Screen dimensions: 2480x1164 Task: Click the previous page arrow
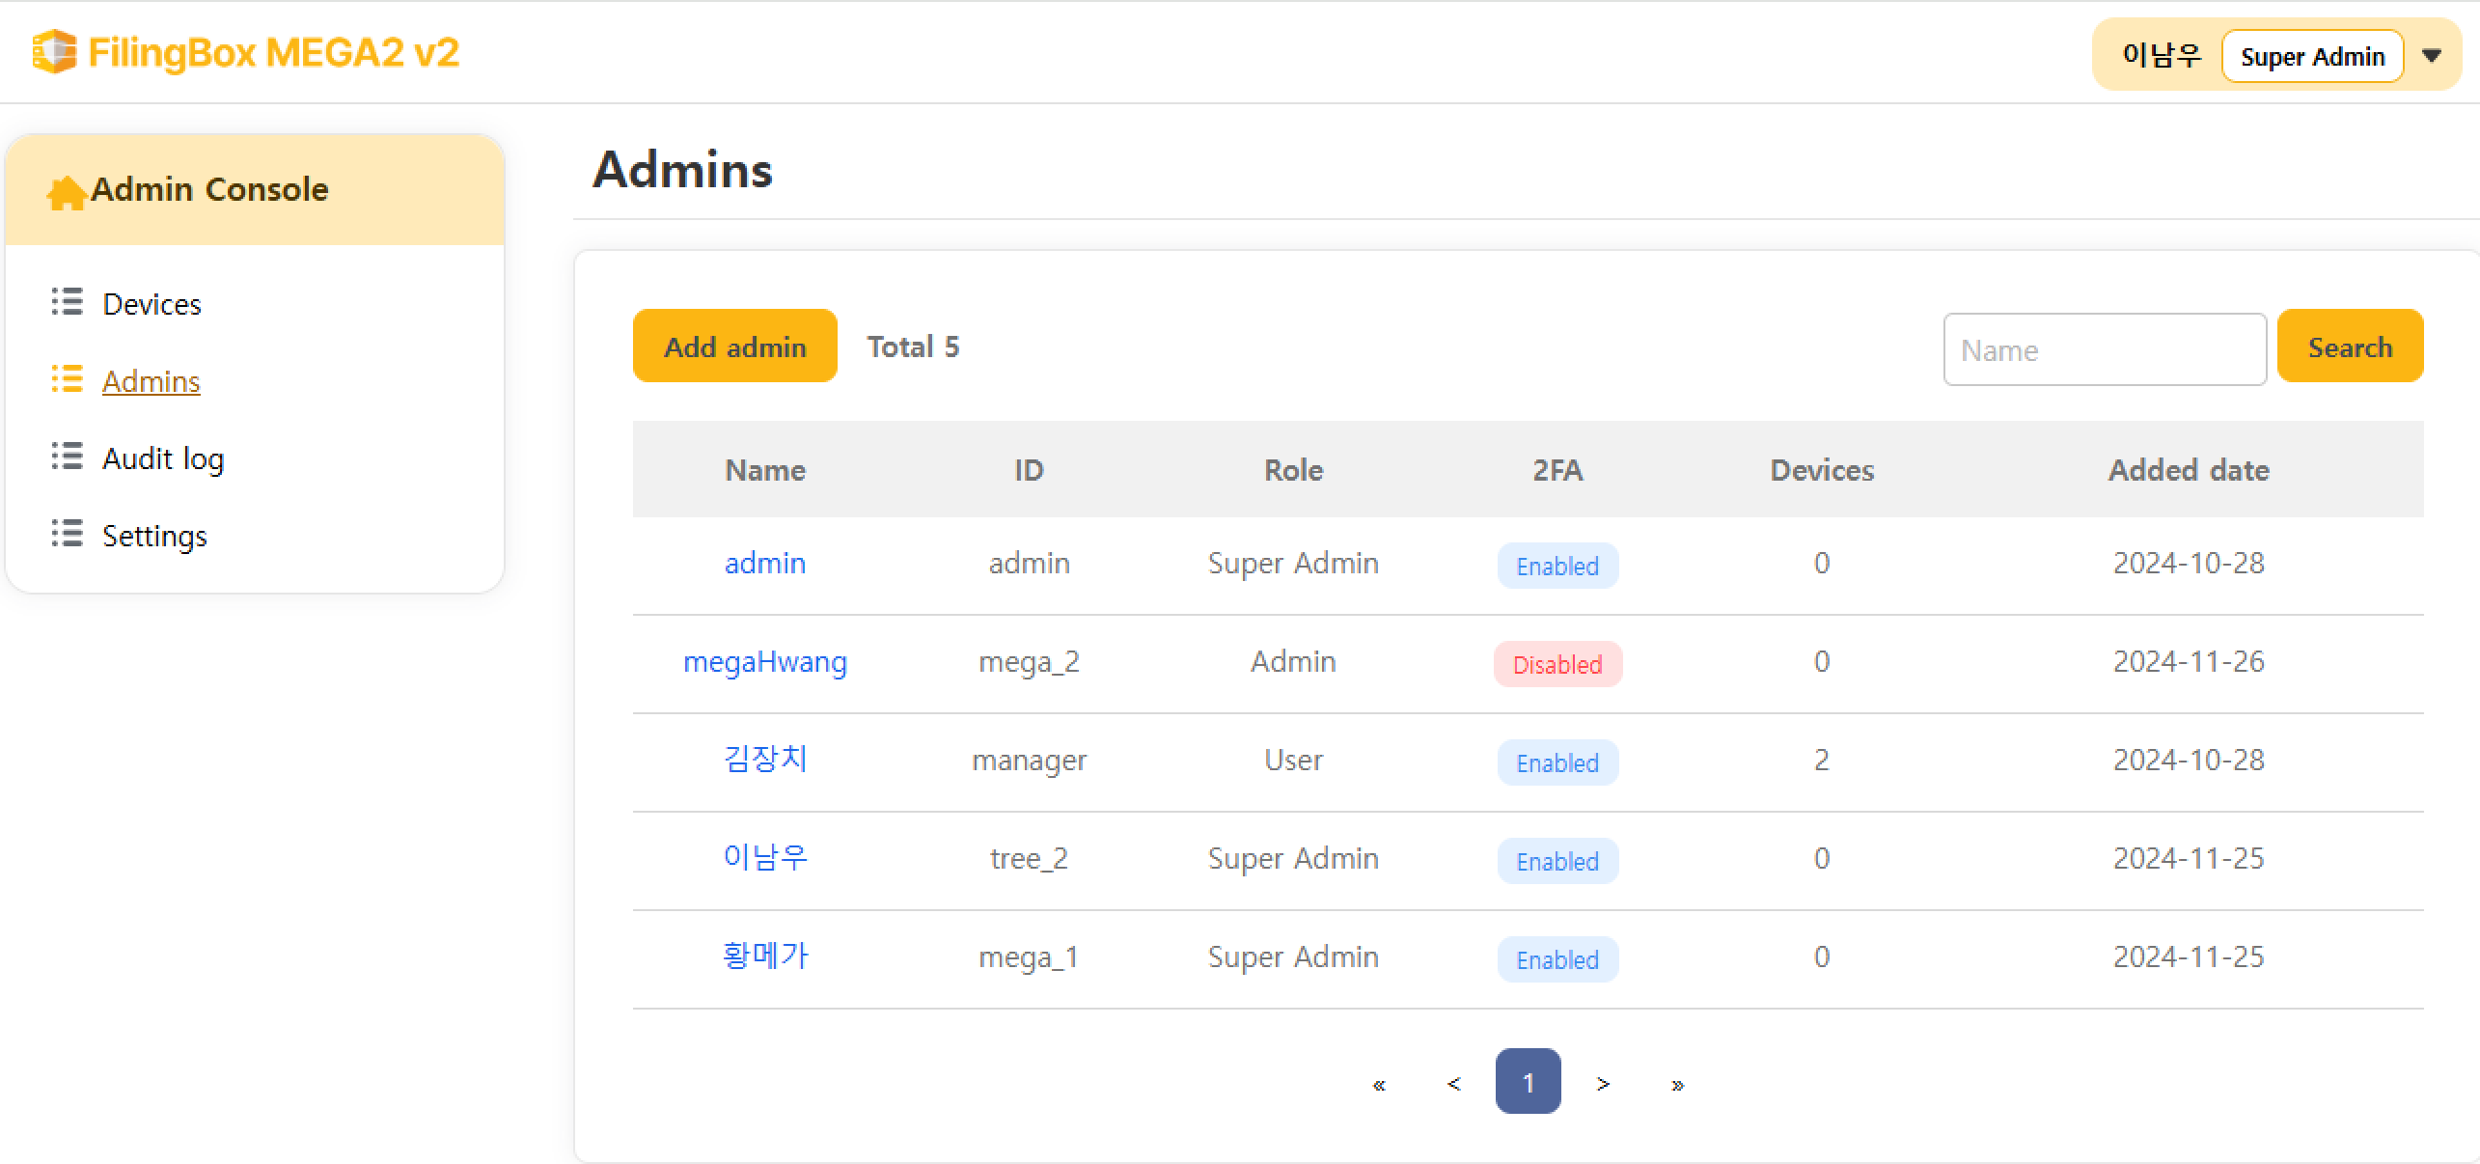(1453, 1084)
